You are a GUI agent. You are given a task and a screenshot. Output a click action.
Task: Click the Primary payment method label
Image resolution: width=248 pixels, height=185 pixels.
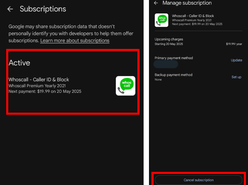click(174, 58)
